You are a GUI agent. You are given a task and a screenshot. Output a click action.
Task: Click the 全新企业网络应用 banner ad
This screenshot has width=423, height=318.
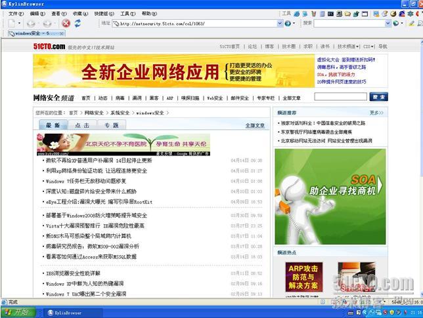point(173,71)
